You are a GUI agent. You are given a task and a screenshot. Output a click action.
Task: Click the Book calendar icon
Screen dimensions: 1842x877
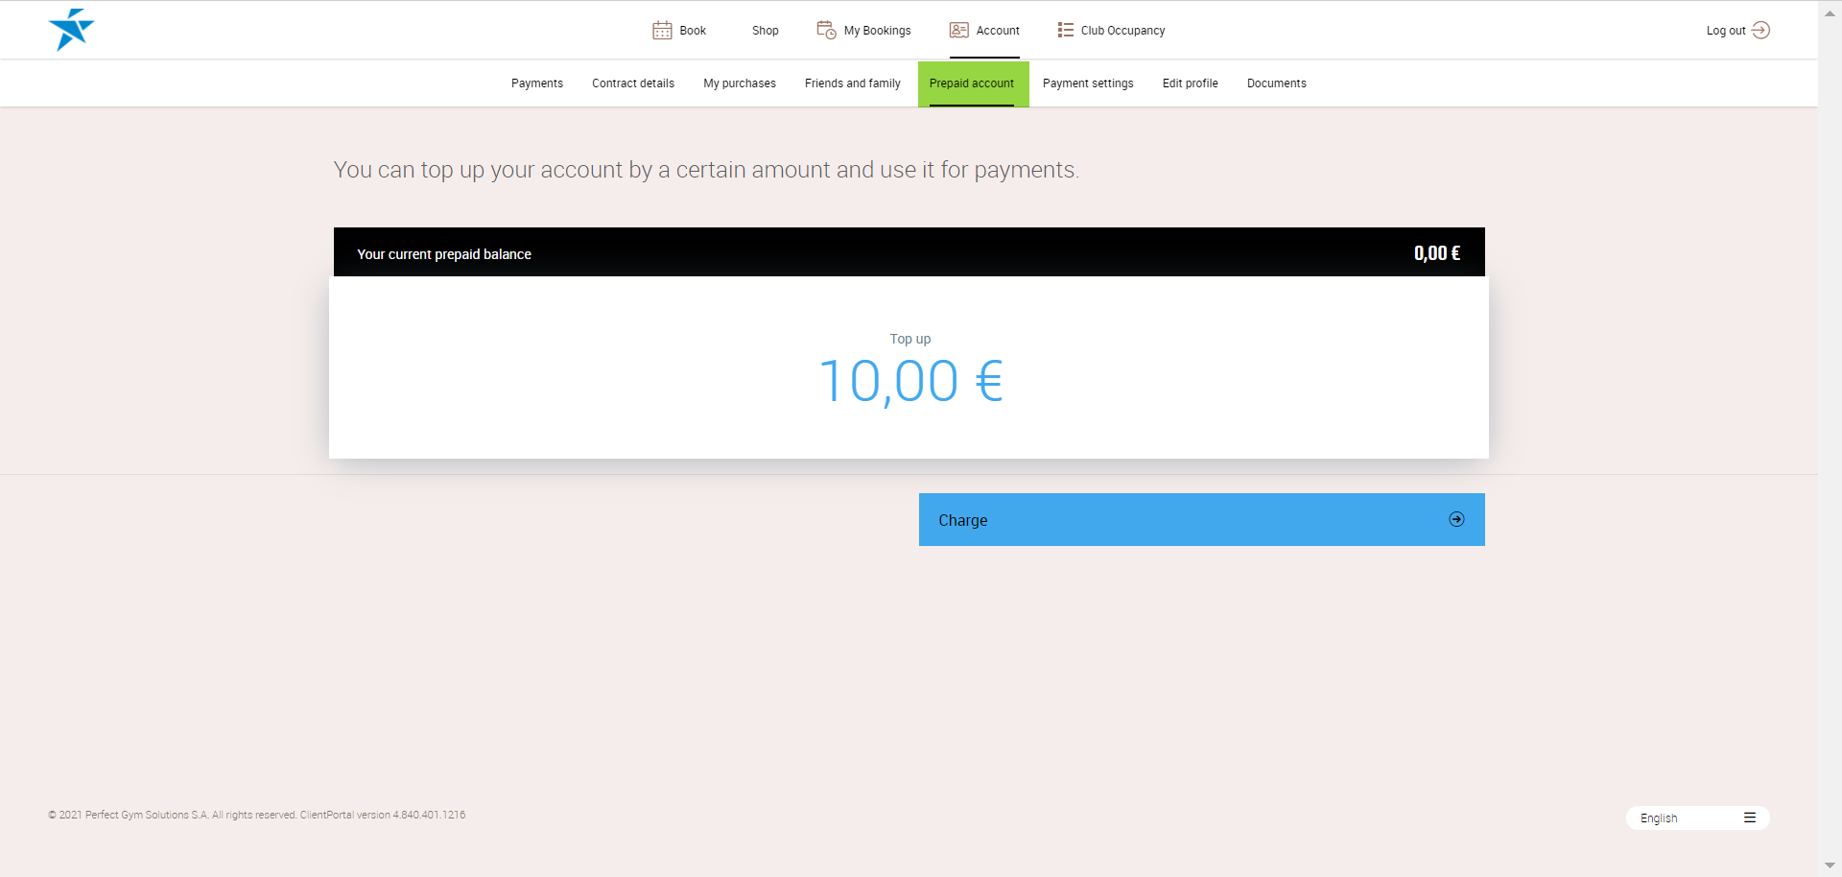tap(662, 31)
